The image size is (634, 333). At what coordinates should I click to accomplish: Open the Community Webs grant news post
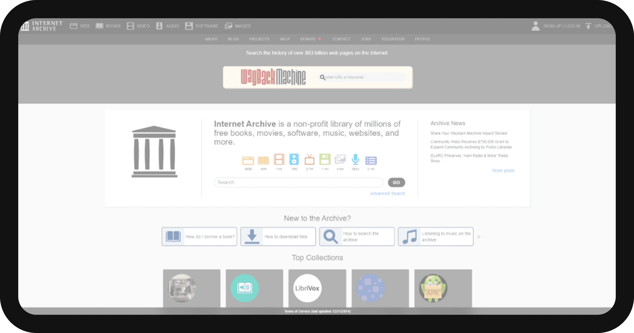pos(471,144)
